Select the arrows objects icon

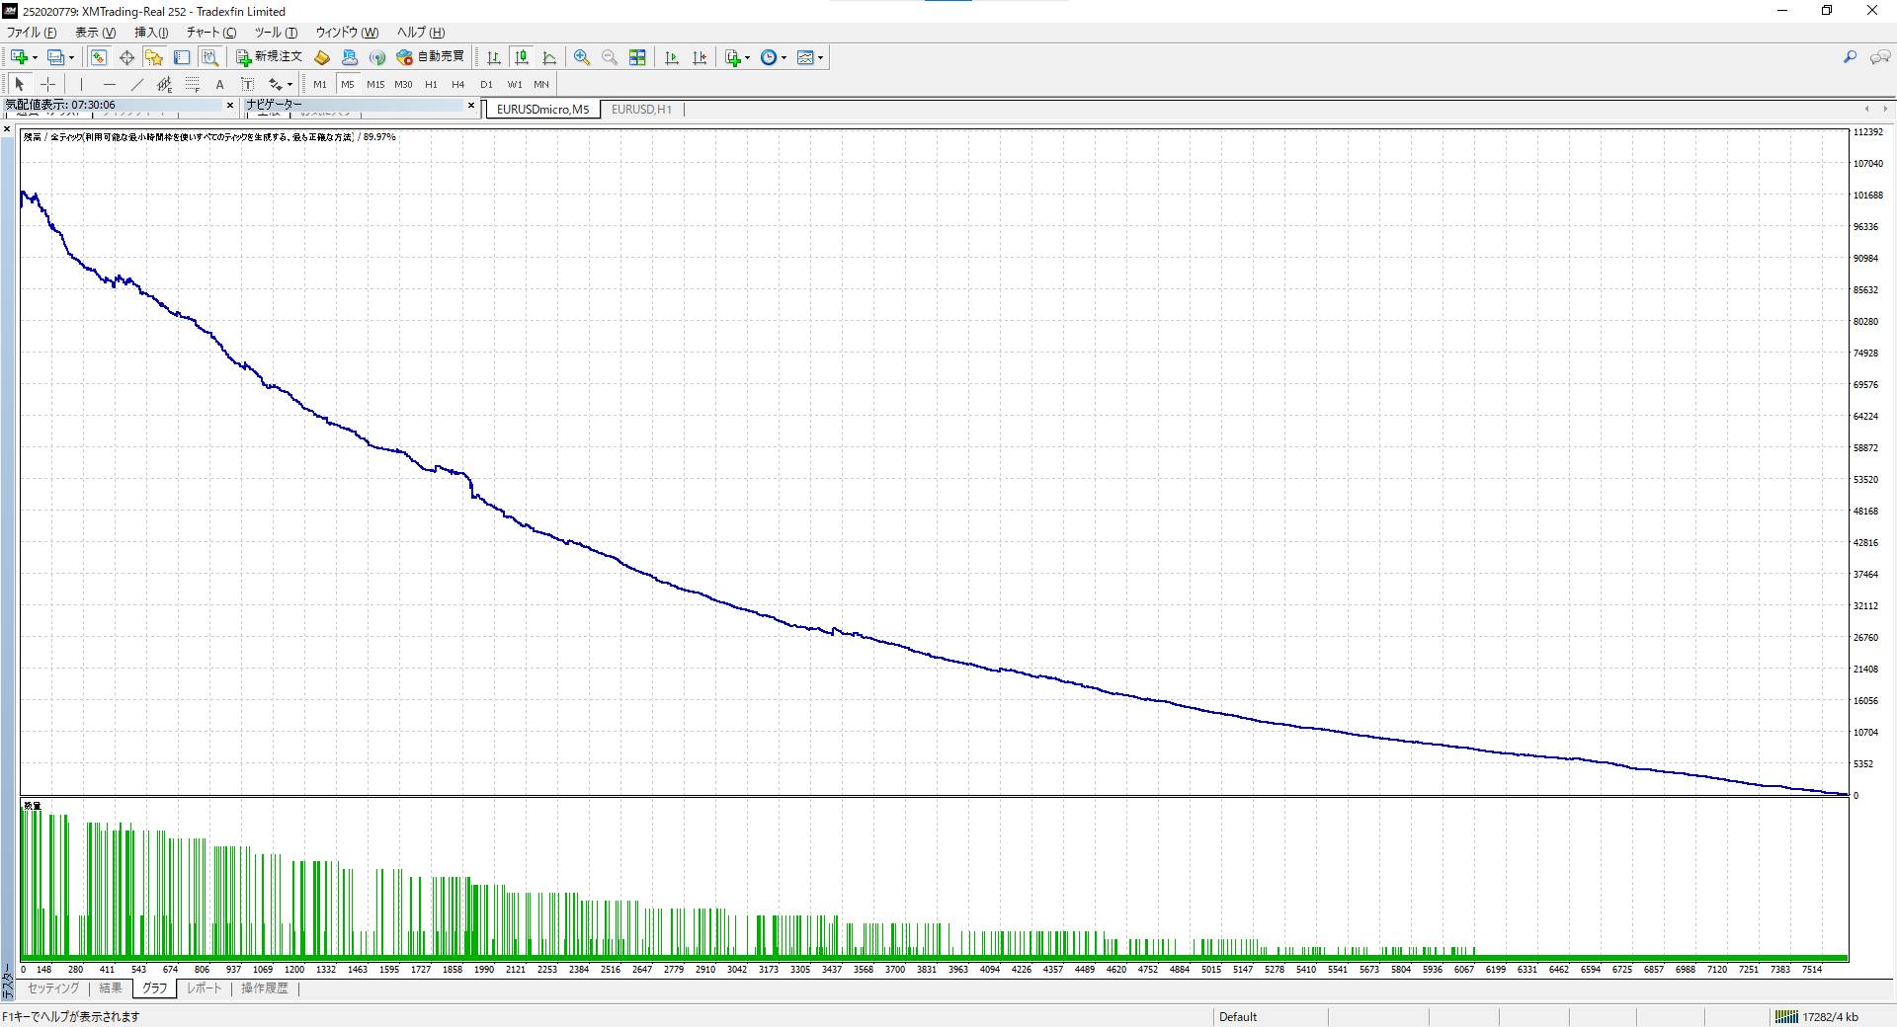click(275, 84)
